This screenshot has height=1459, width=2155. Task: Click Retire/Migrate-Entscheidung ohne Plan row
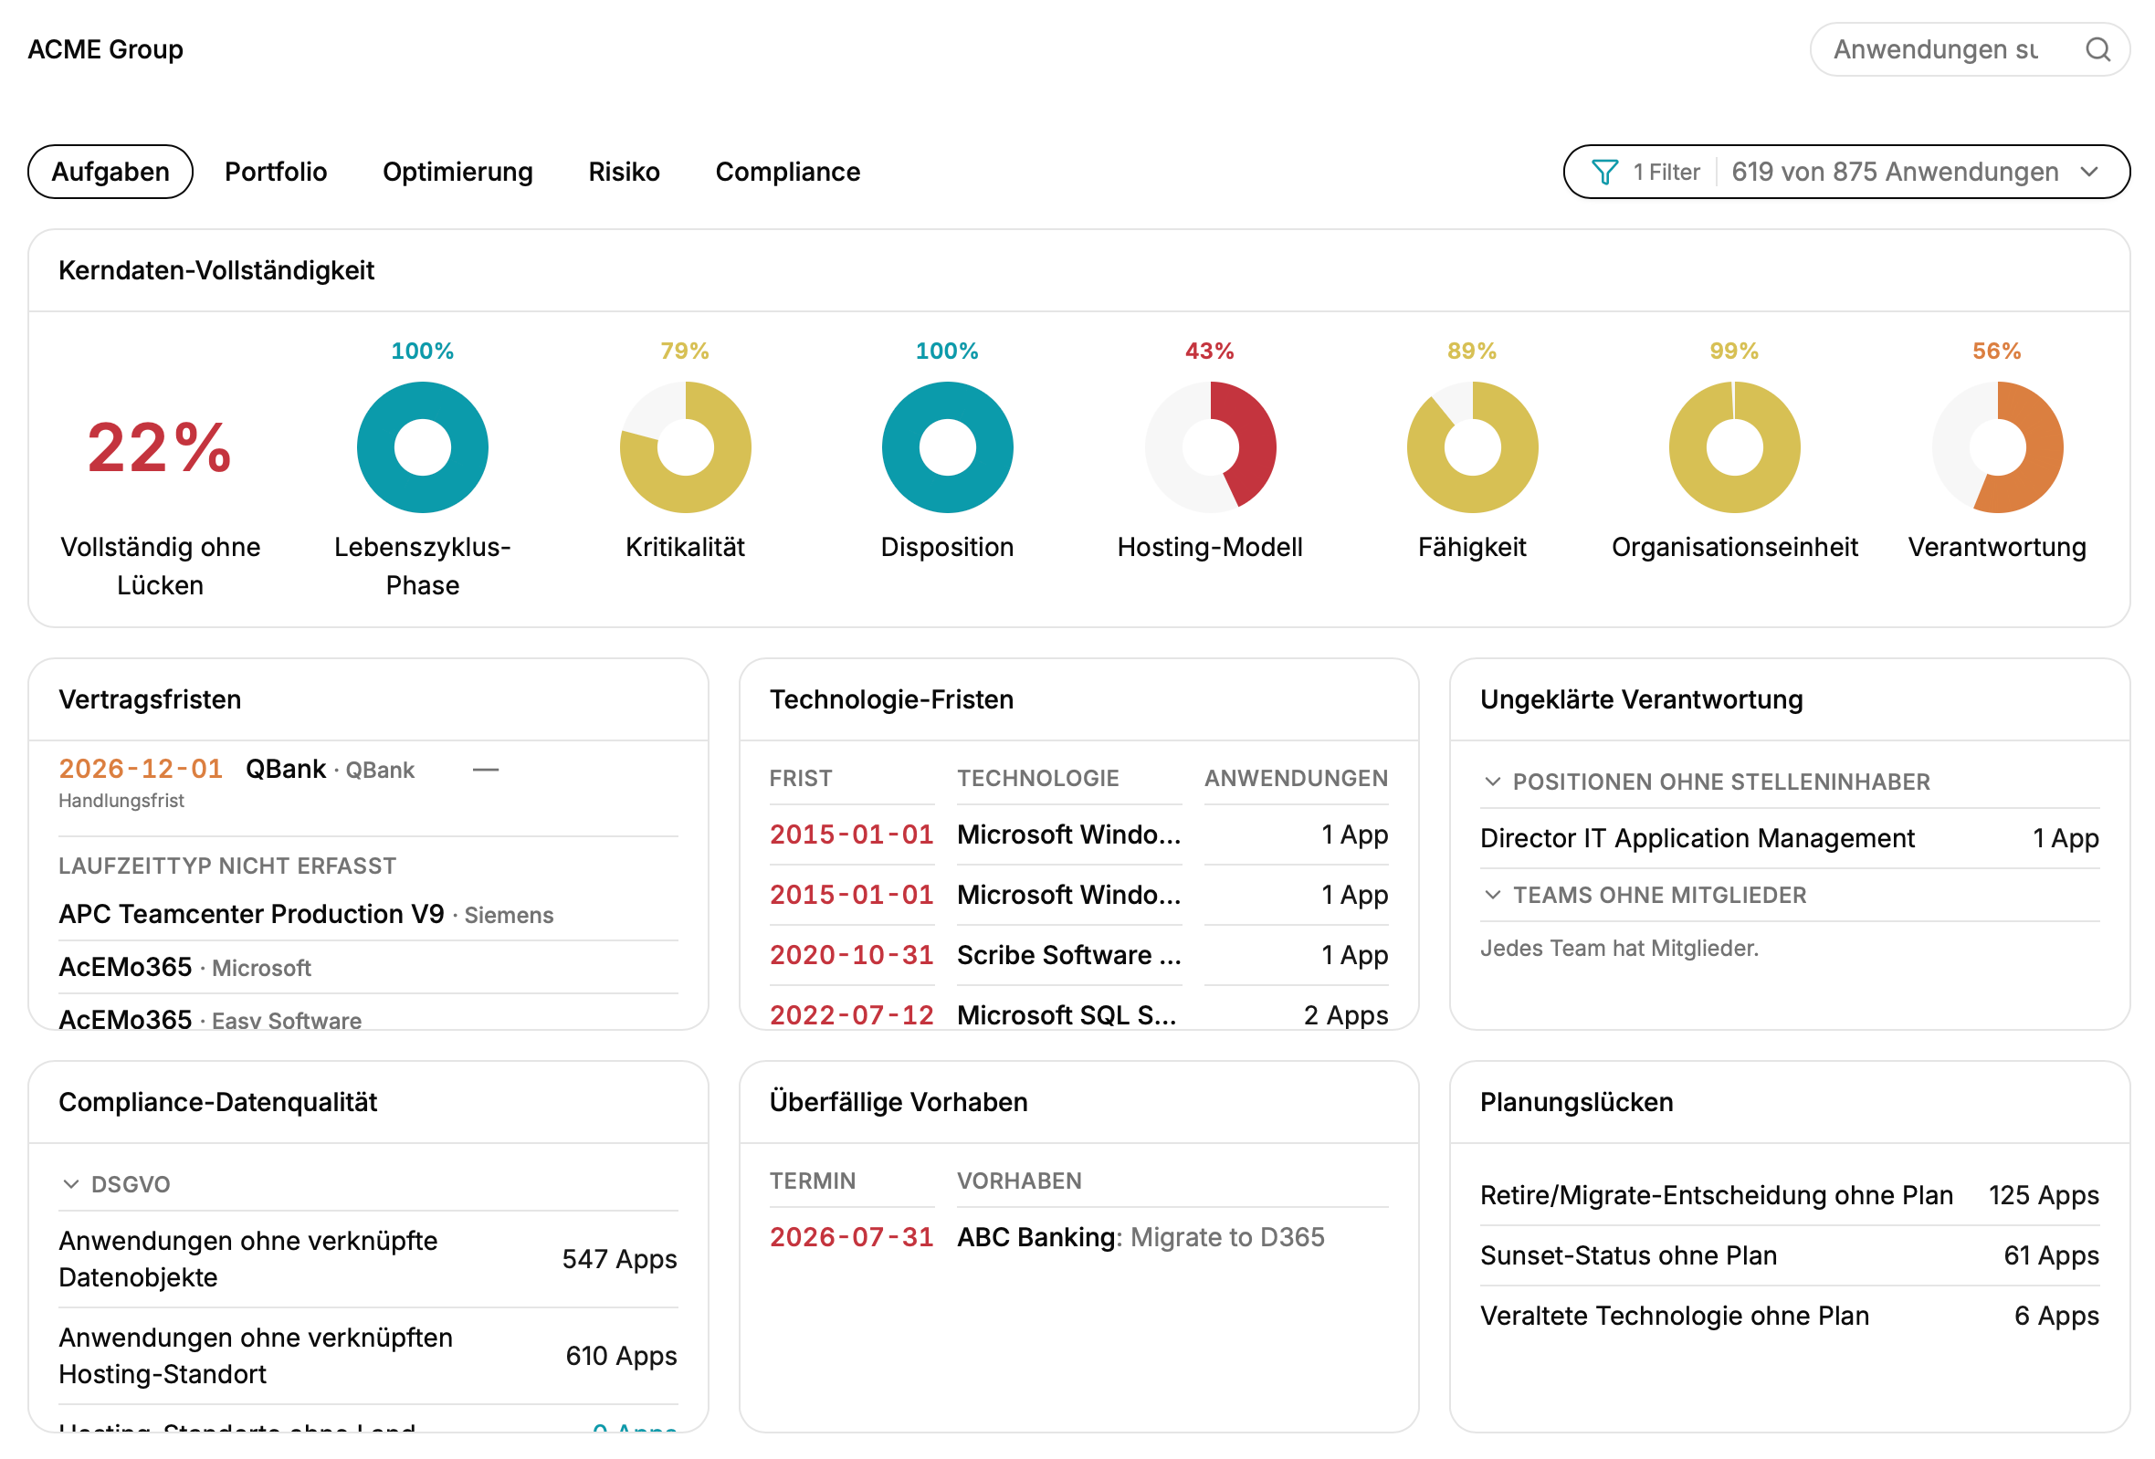pyautogui.click(x=1790, y=1195)
